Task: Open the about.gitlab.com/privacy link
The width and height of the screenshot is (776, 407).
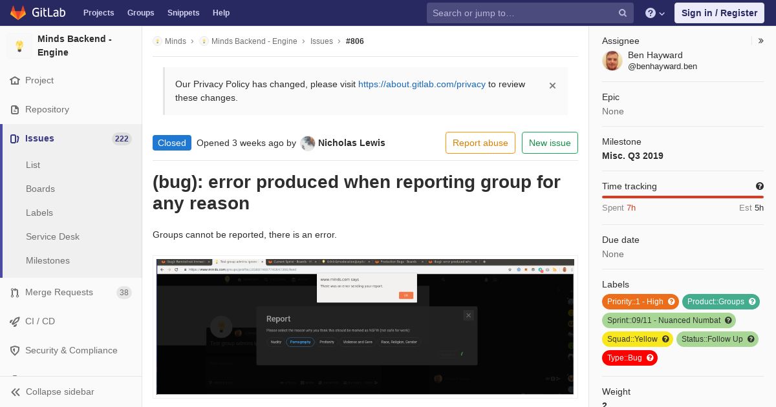Action: pos(422,84)
